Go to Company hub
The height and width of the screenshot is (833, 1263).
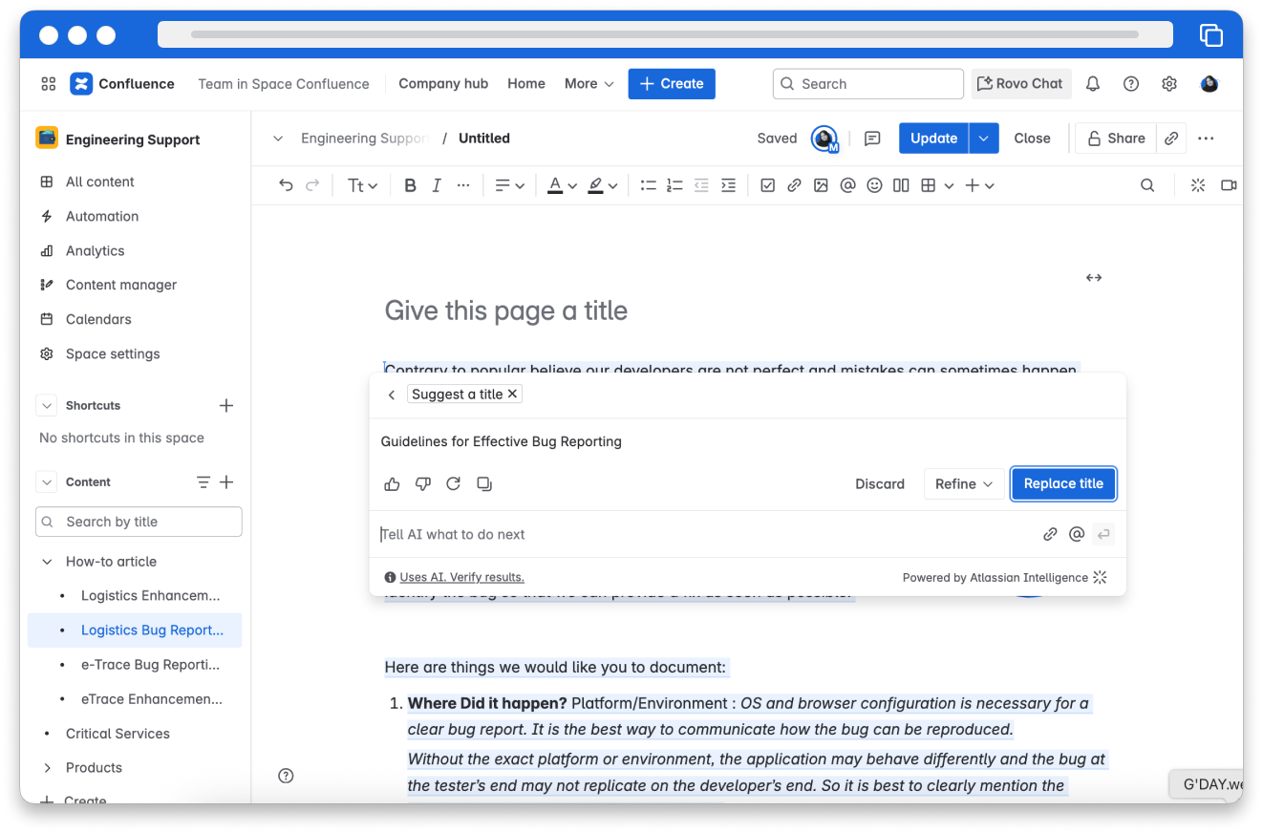pyautogui.click(x=443, y=84)
